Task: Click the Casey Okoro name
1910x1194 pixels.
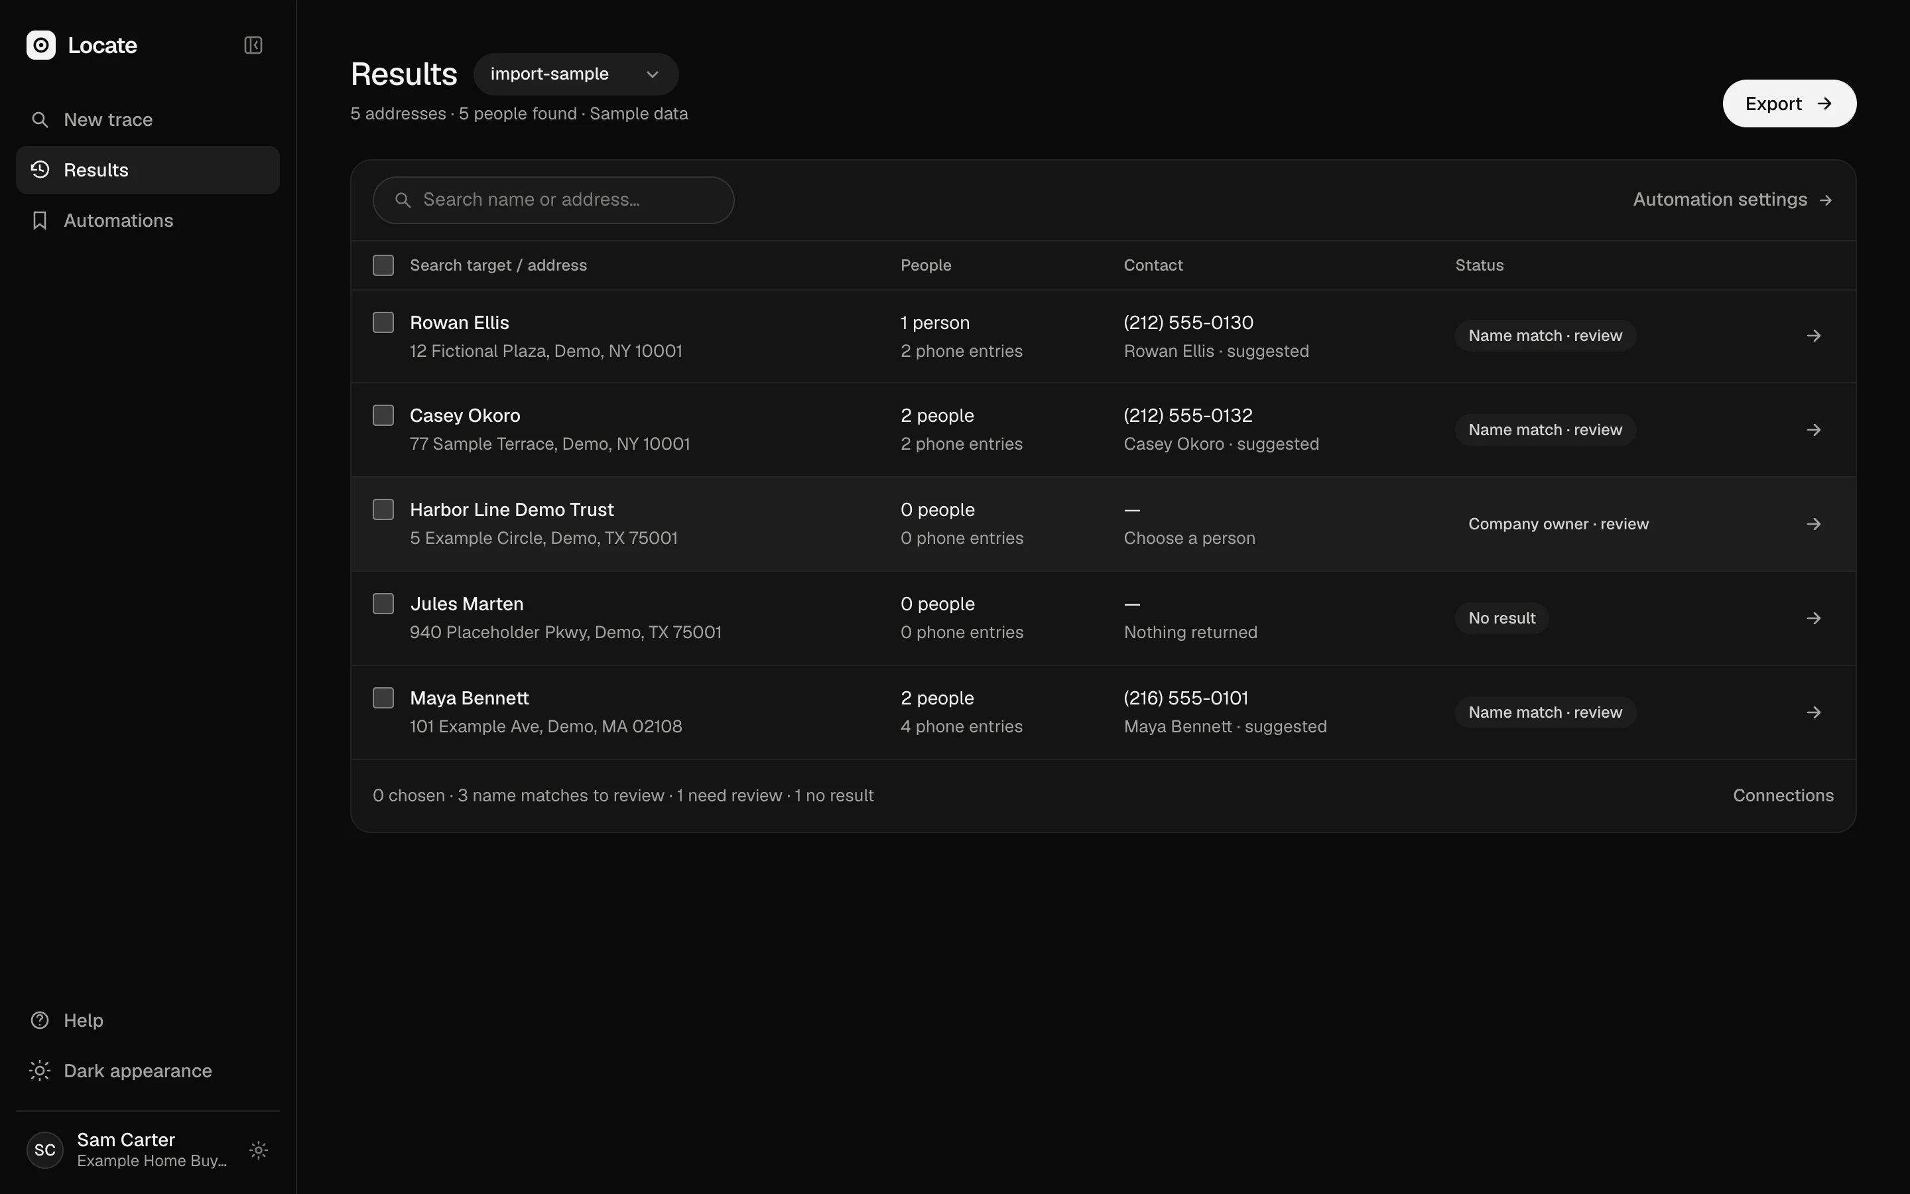Action: (465, 415)
